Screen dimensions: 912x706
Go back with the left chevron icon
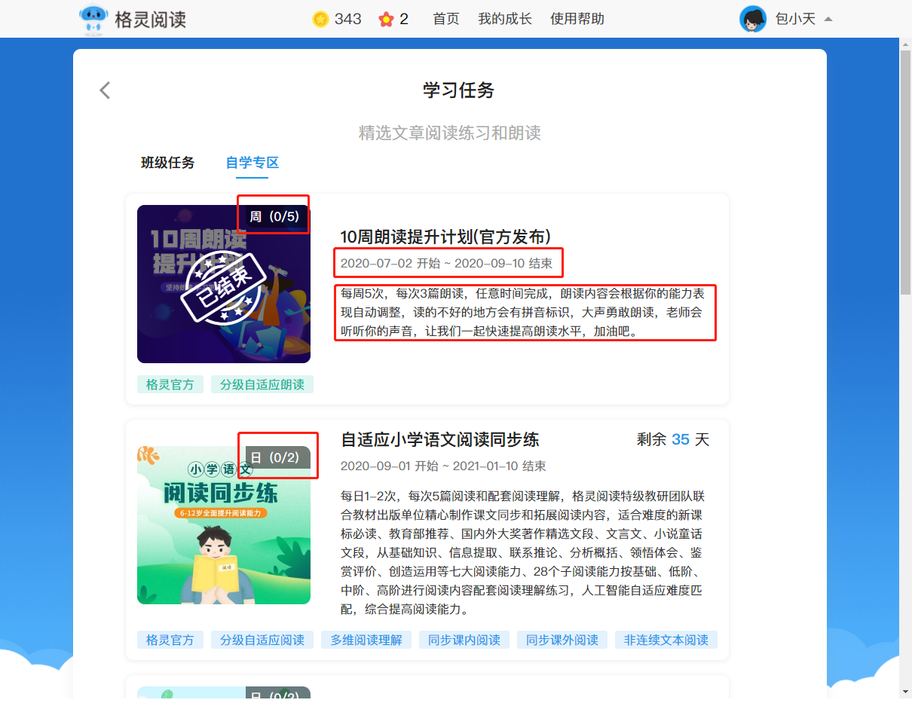[x=105, y=90]
